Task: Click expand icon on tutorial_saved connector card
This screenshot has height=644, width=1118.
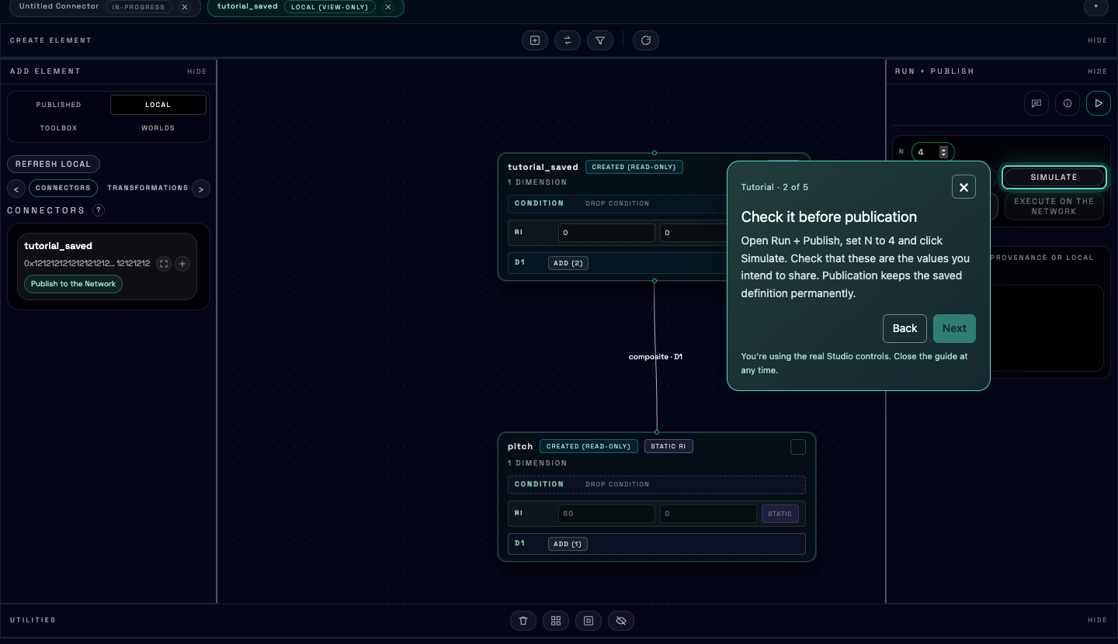Action: (164, 264)
